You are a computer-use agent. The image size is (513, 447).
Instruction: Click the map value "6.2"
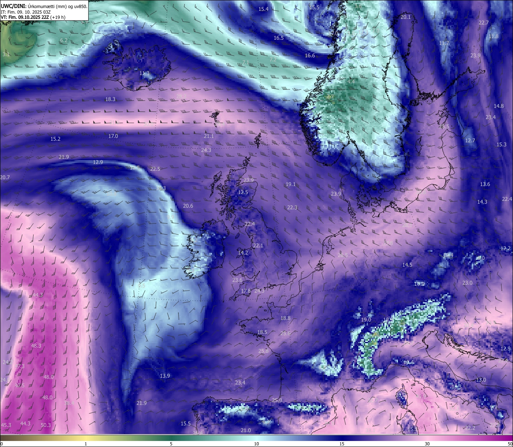coord(64,40)
